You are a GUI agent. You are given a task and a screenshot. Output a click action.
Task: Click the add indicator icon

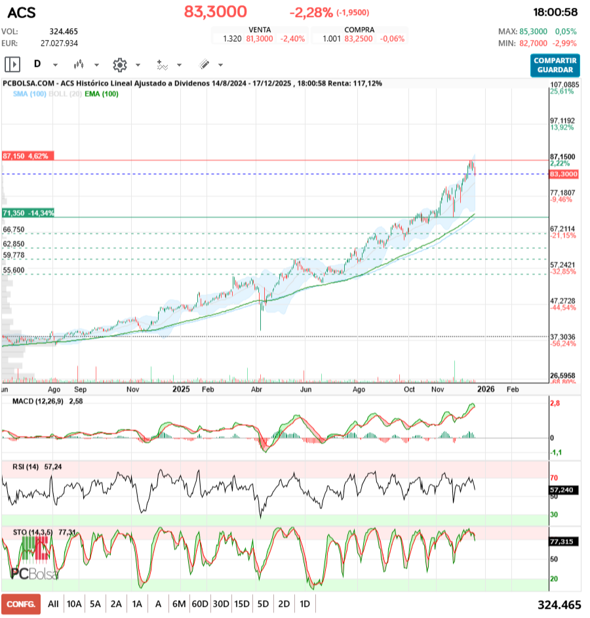163,65
